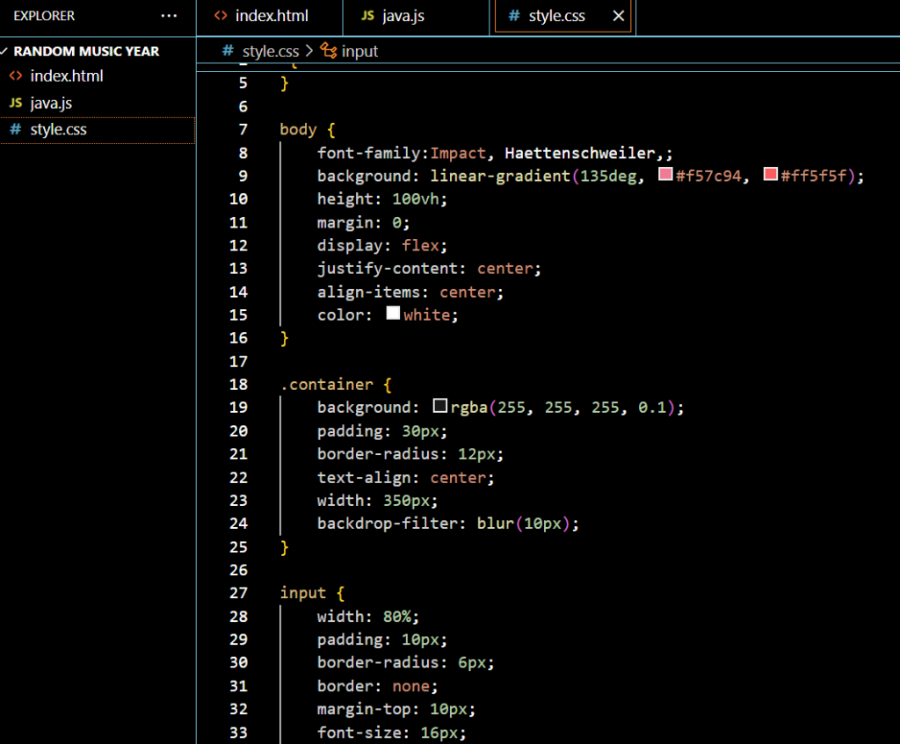Click the HTML icon on index.html tab
Viewport: 900px width, 744px height.
221,16
